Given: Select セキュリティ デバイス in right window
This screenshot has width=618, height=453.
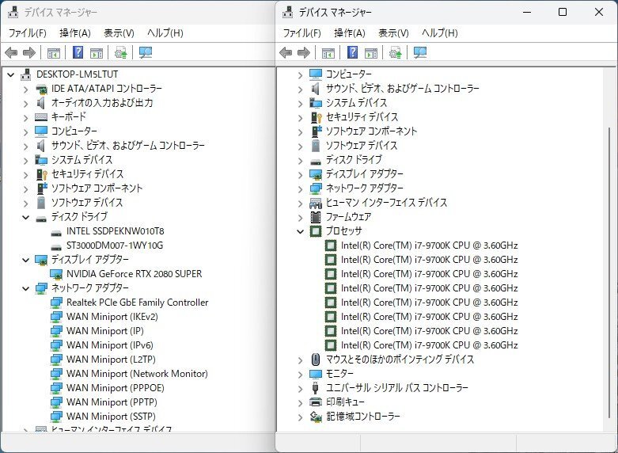Looking at the screenshot, I should click(362, 117).
